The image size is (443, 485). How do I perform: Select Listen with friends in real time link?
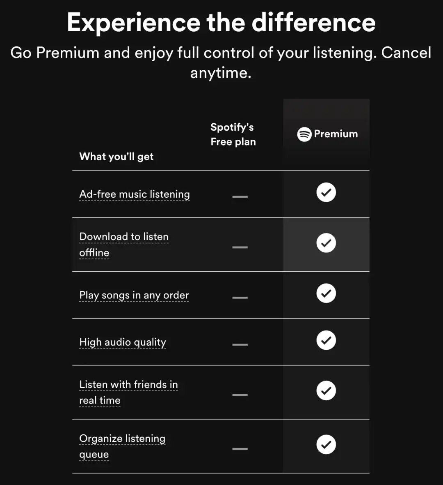[x=128, y=393]
